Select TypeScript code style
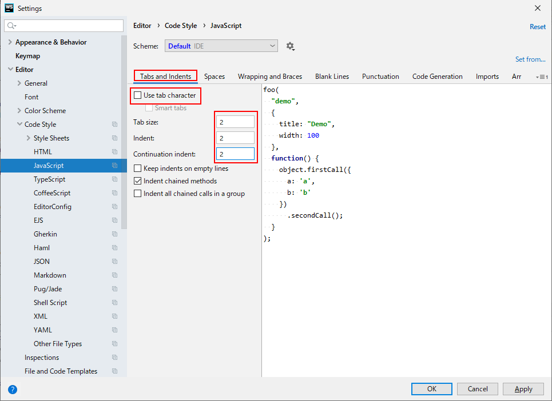This screenshot has height=401, width=552. 49,179
